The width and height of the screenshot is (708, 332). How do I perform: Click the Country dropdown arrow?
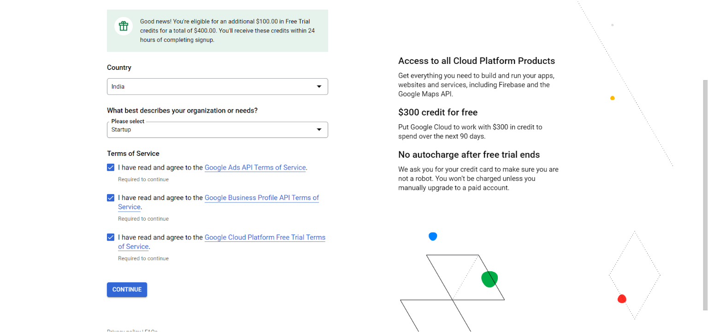(x=319, y=86)
